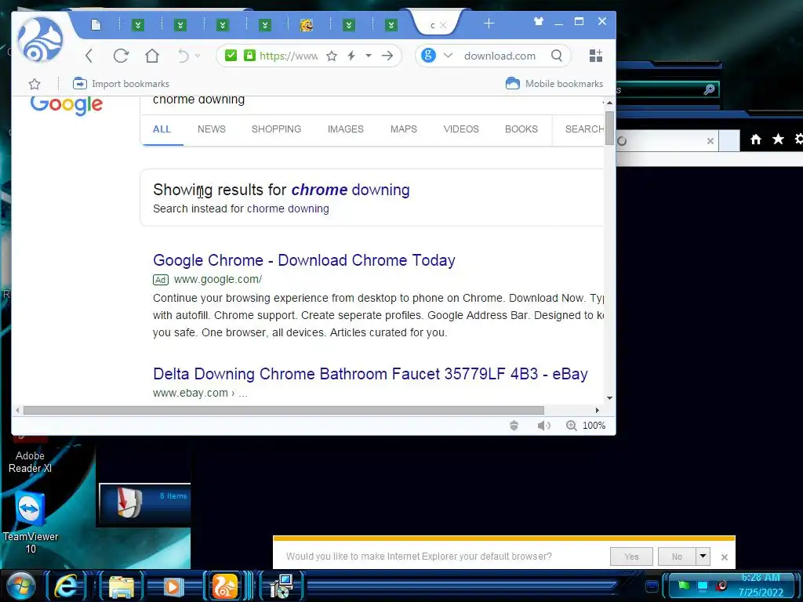Open the extensions grid icon
This screenshot has height=602, width=803.
[596, 56]
